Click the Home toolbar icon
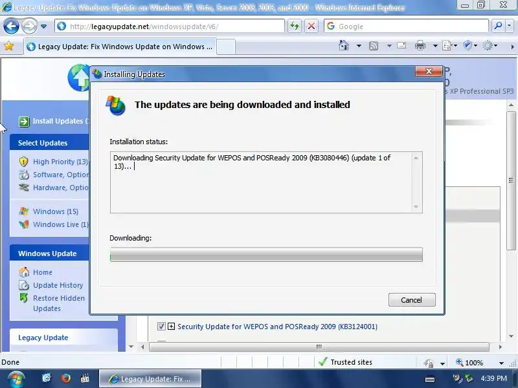The image size is (518, 388). 344,45
